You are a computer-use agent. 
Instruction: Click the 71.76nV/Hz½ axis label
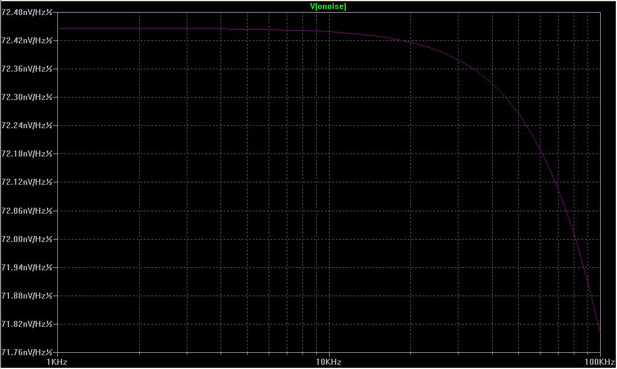(x=27, y=352)
